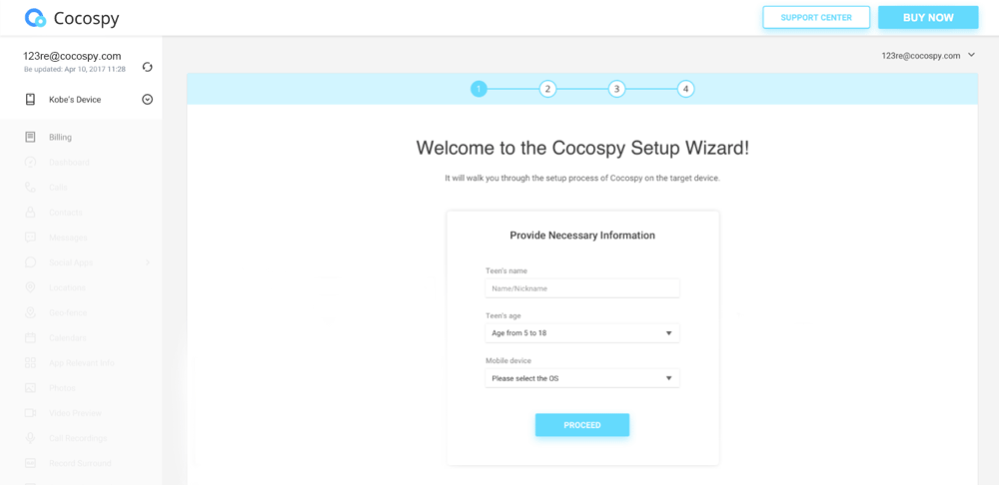The image size is (999, 485).
Task: Select wizard step 3 circle
Action: point(616,89)
